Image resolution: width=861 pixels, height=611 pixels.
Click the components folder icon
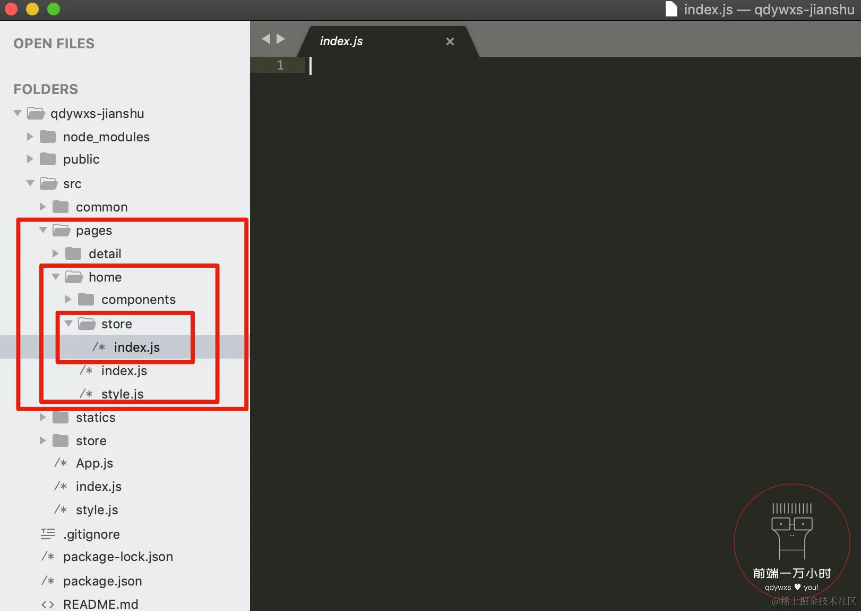(86, 299)
